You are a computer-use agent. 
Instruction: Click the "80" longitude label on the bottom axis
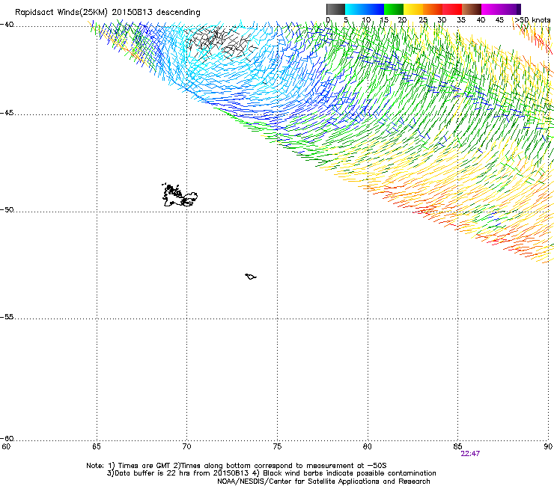(x=368, y=447)
